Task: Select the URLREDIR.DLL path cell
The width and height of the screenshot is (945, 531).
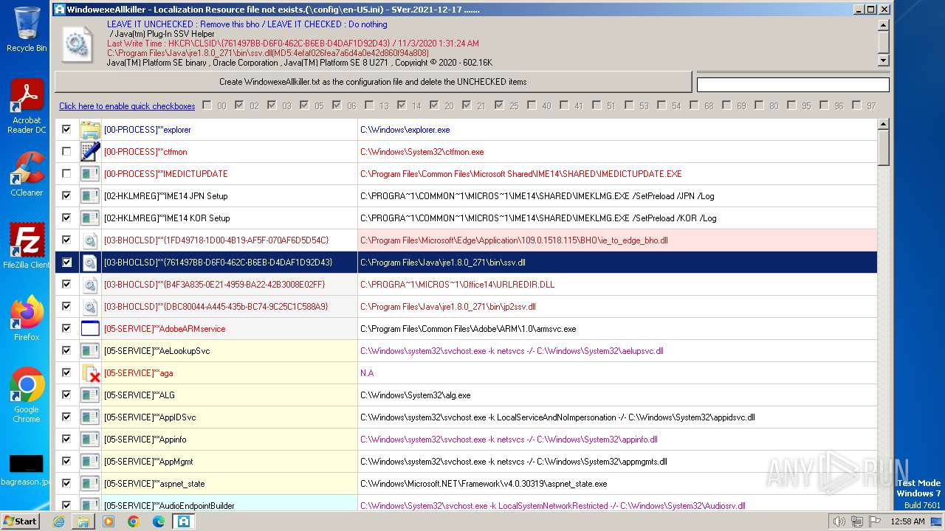Action: click(617, 285)
